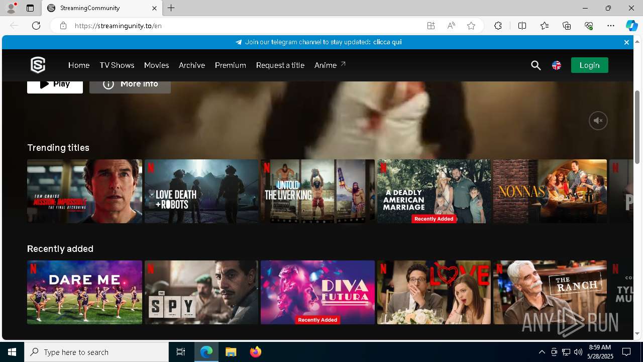Viewport: 643px width, 362px height.
Task: Select the StreamingCommunity browser tab
Action: click(x=101, y=8)
